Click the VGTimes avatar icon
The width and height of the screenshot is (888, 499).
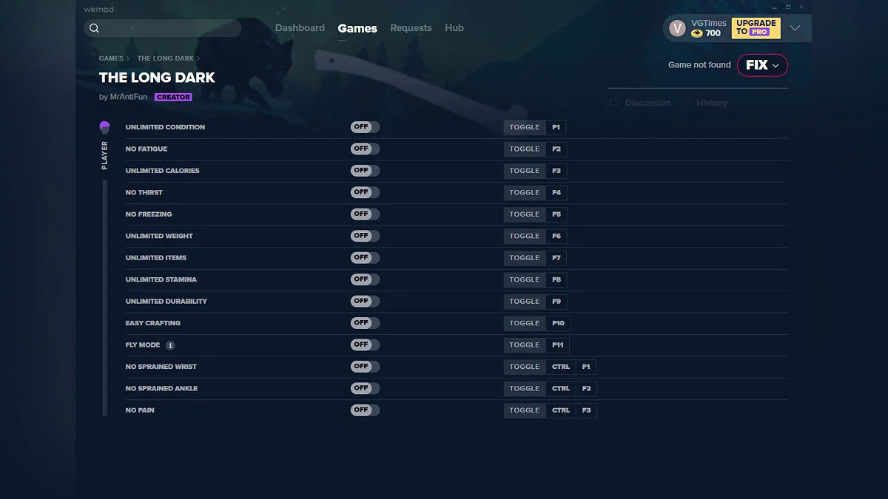coord(676,27)
